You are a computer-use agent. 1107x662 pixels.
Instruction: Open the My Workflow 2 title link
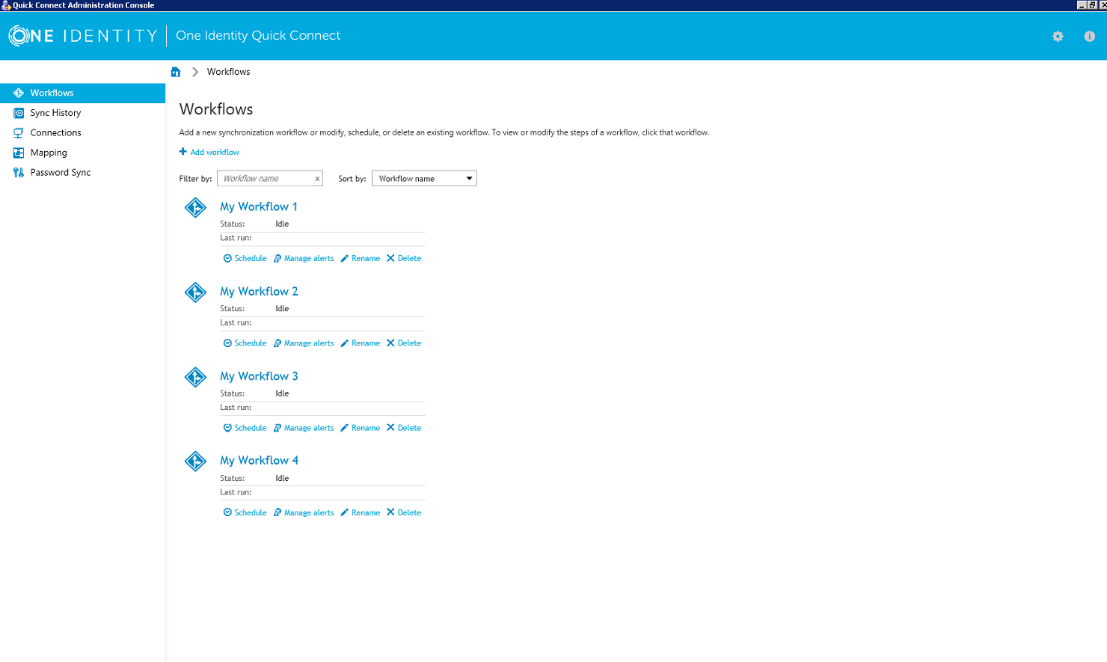pos(259,291)
